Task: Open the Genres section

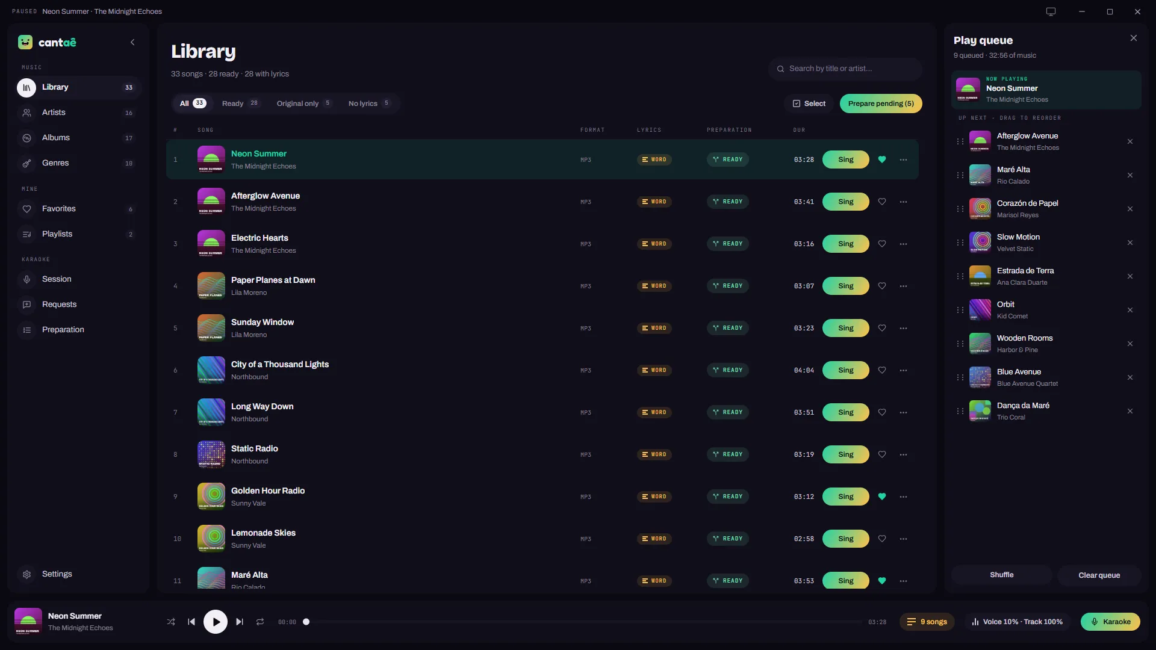Action: pyautogui.click(x=78, y=163)
